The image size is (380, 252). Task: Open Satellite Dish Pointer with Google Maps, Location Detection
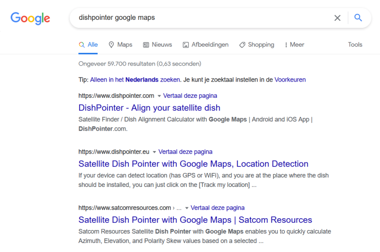193,164
